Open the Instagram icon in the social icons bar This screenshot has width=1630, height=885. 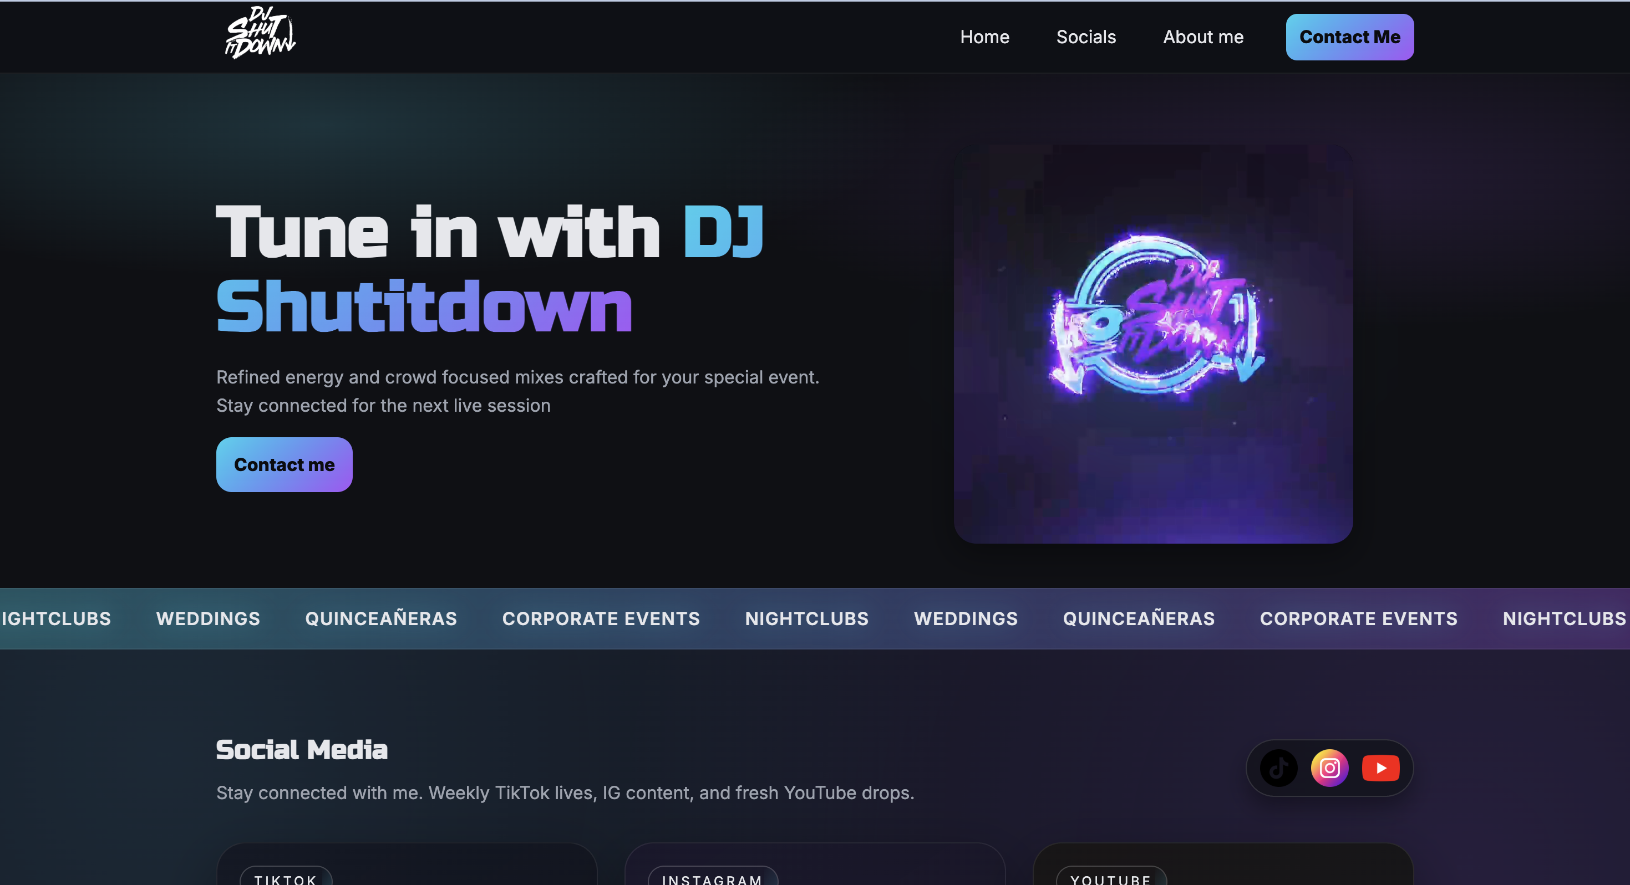pos(1329,768)
